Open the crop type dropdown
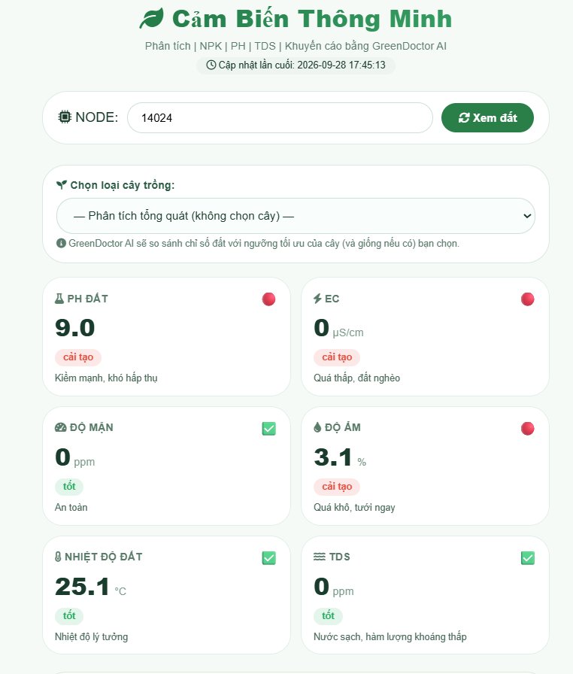Image resolution: width=573 pixels, height=674 pixels. point(296,216)
